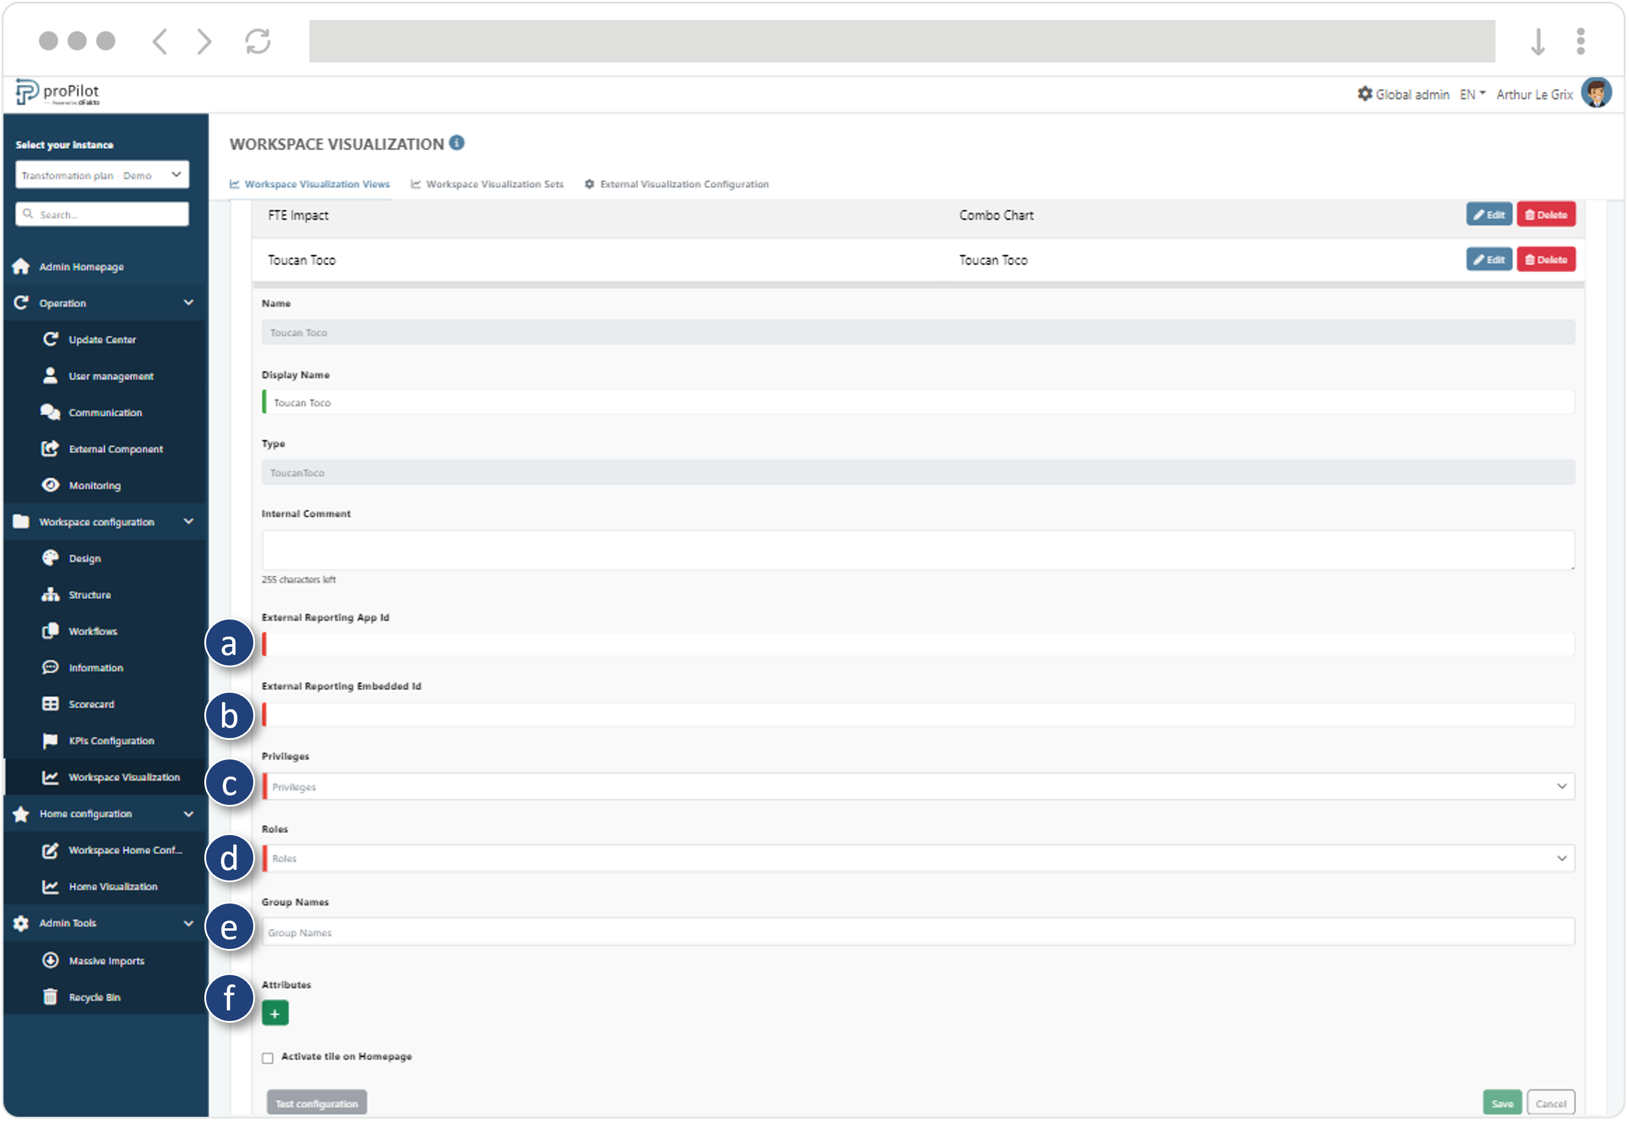The image size is (1629, 1122).
Task: Open KPIs Configuration in the sidebar
Action: 111,741
